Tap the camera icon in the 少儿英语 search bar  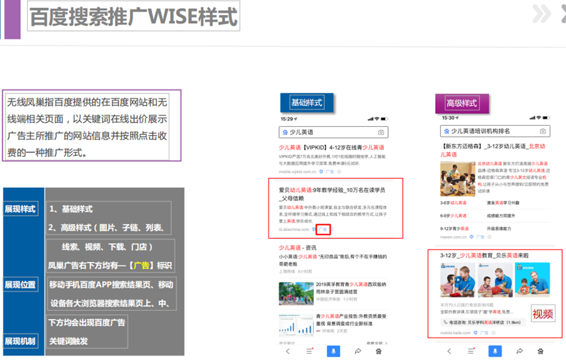[380, 133]
